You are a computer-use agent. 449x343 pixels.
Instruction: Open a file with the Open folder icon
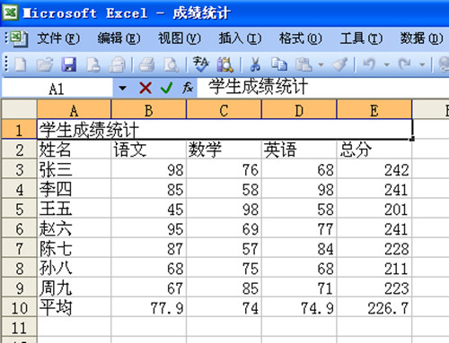(x=44, y=64)
